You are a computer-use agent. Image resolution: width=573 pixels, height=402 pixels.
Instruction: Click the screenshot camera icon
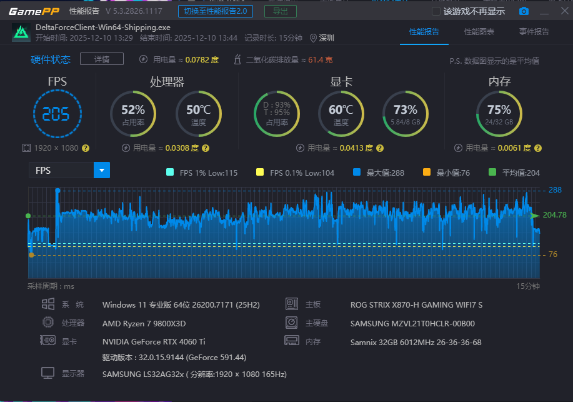[x=524, y=11]
